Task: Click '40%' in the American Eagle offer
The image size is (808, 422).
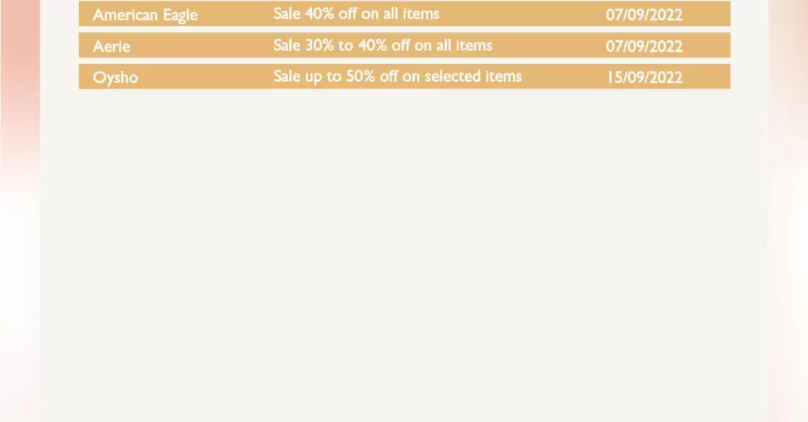Action: click(320, 14)
